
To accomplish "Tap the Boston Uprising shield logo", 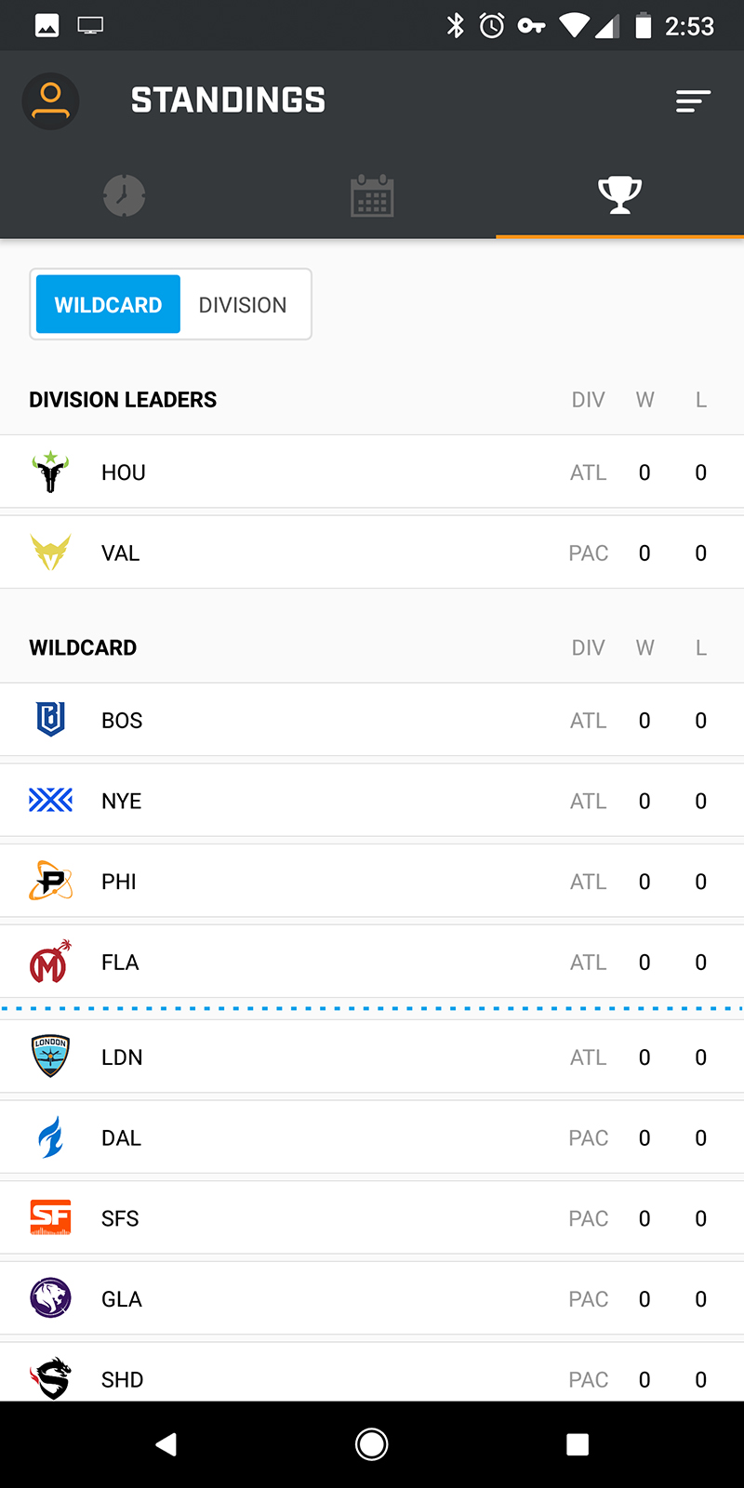I will coord(50,720).
